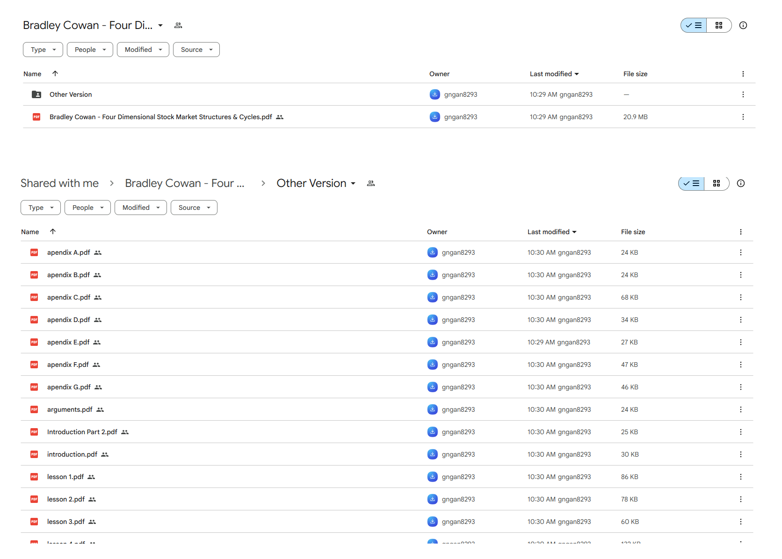Open view details info icon in upper panel
This screenshot has height=559, width=782.
point(743,25)
